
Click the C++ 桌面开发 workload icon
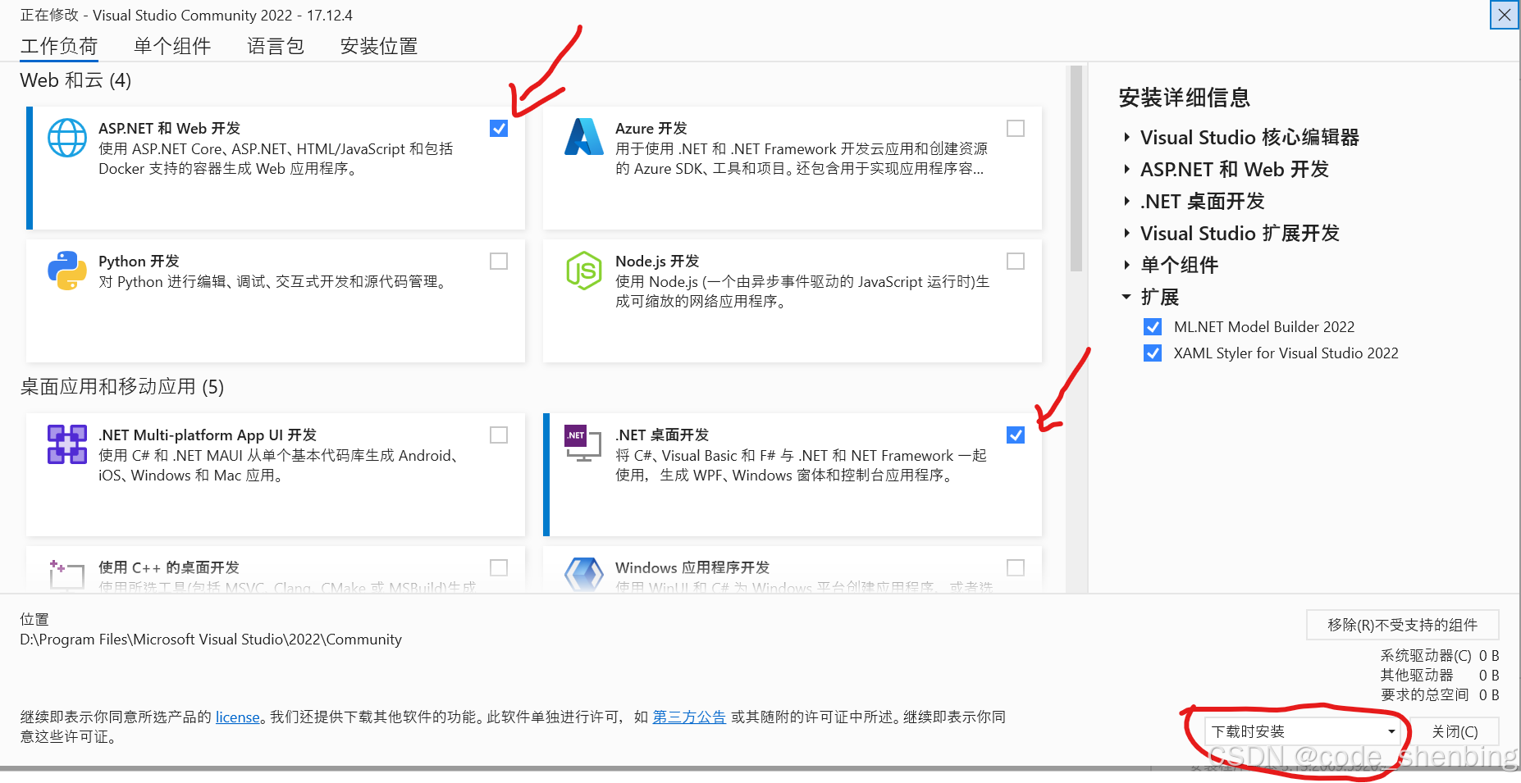(67, 575)
